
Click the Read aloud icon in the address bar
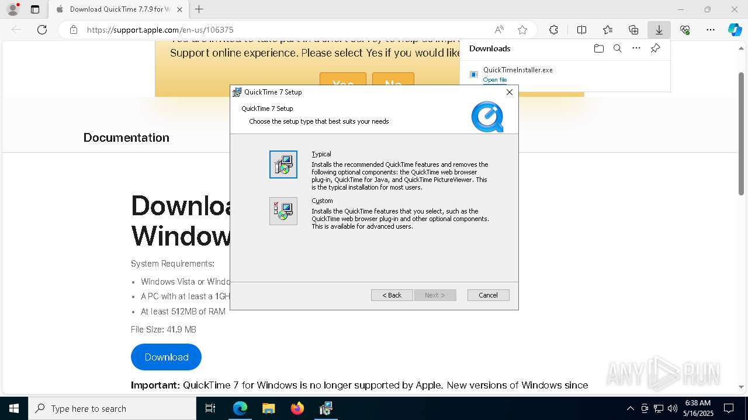[x=499, y=30]
